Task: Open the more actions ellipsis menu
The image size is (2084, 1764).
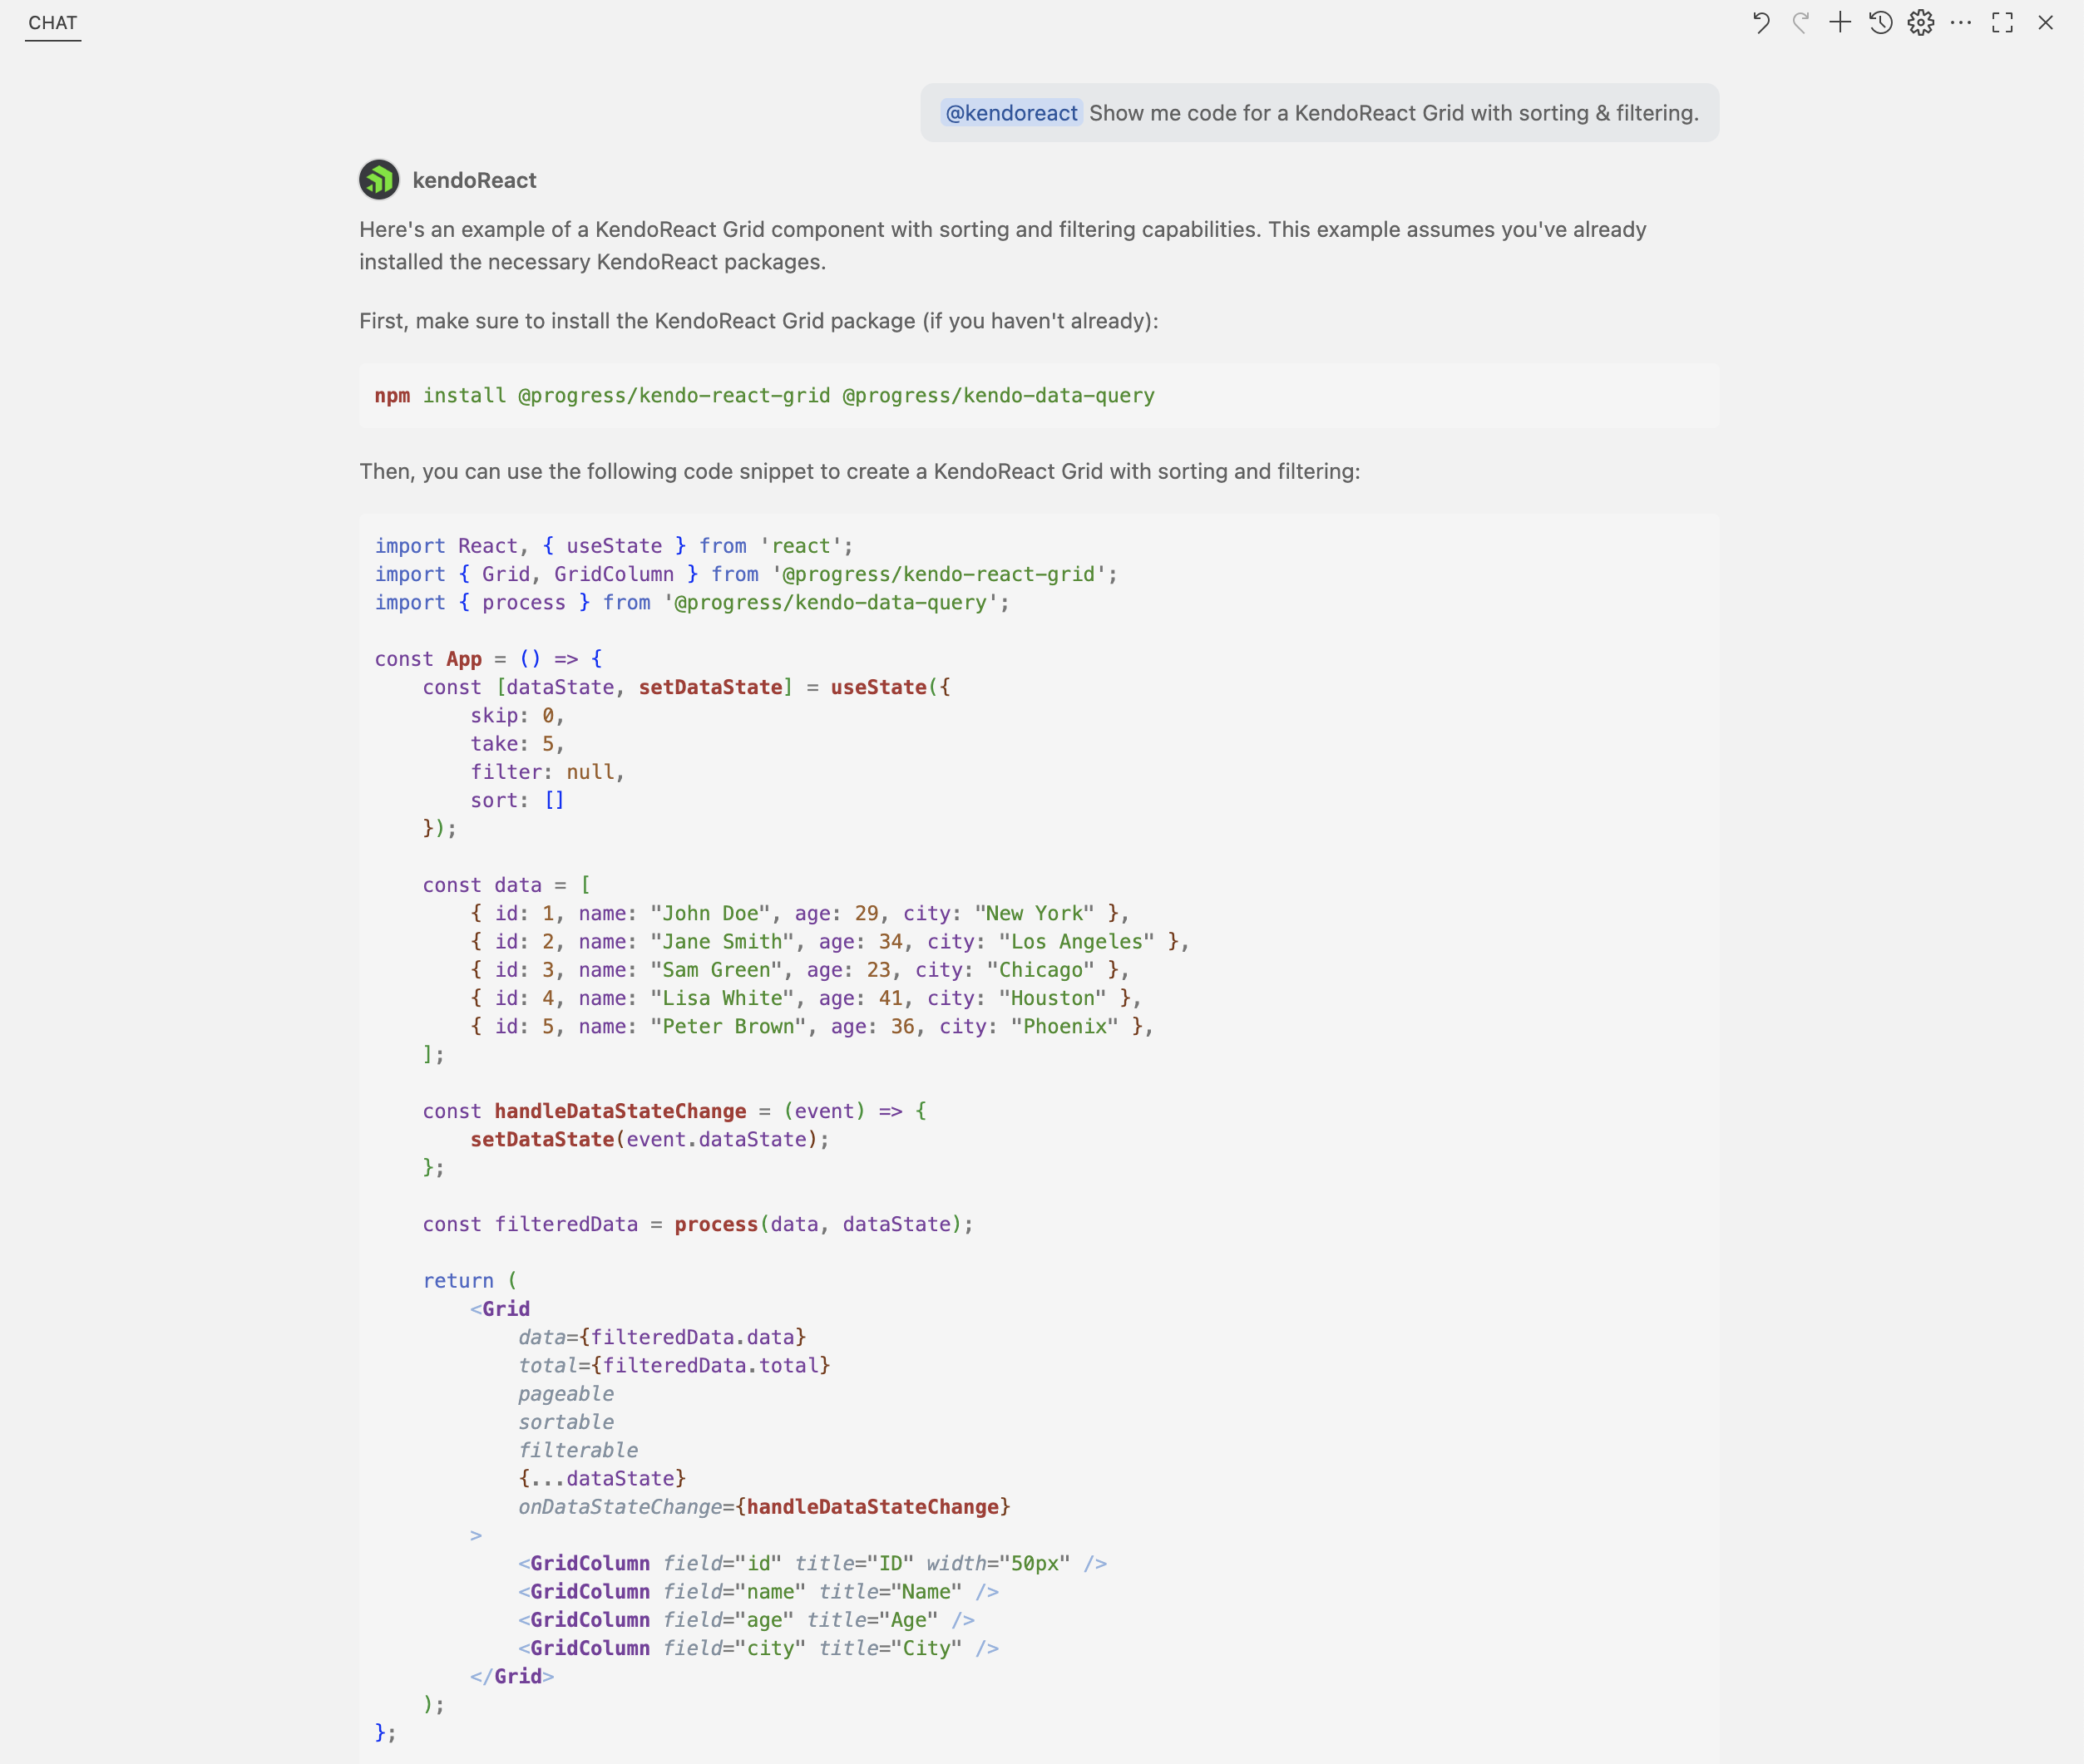Action: click(1961, 23)
